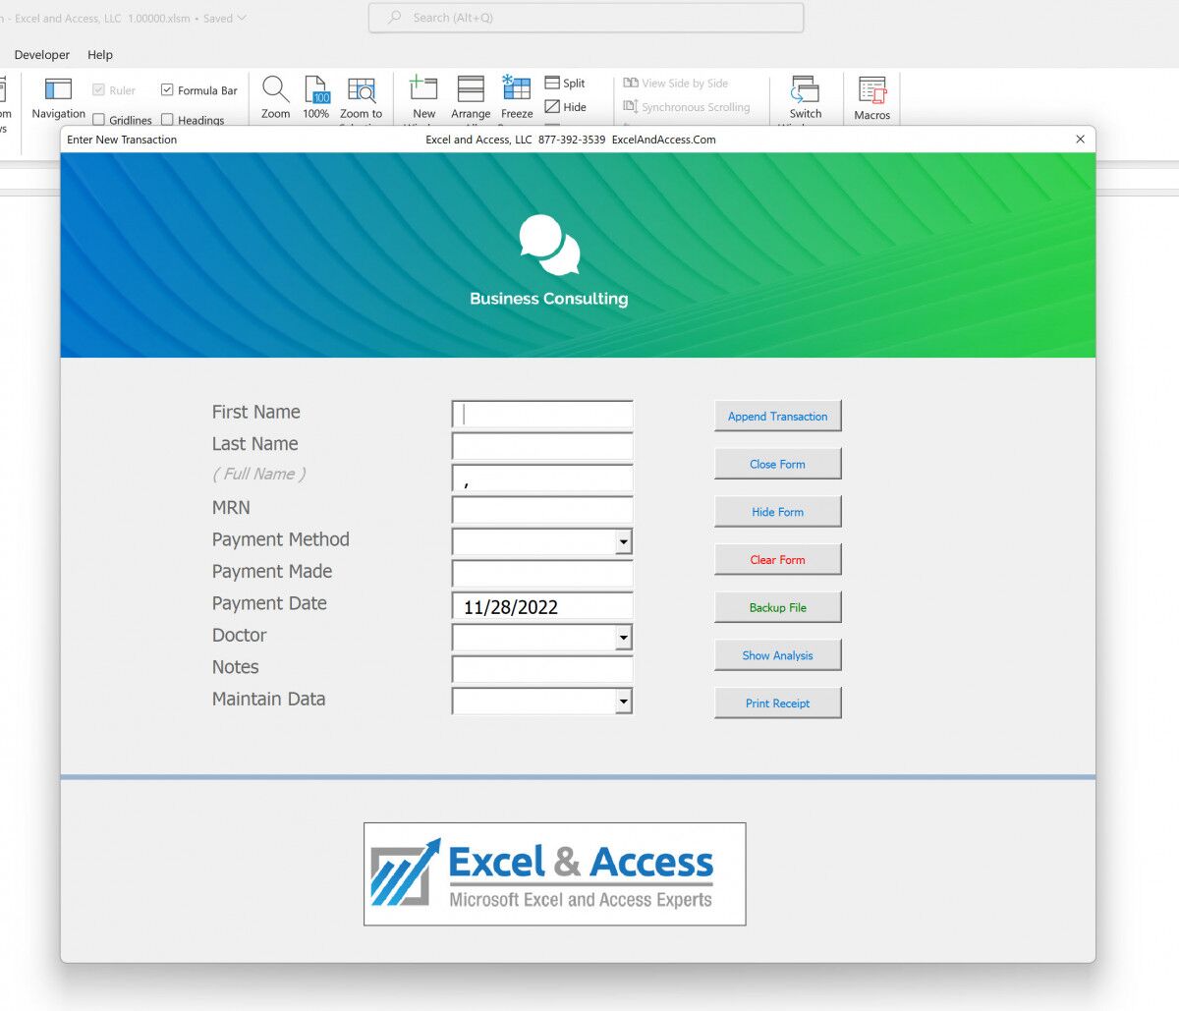1179x1011 pixels.
Task: Click inside the First Name field
Action: tap(540, 414)
